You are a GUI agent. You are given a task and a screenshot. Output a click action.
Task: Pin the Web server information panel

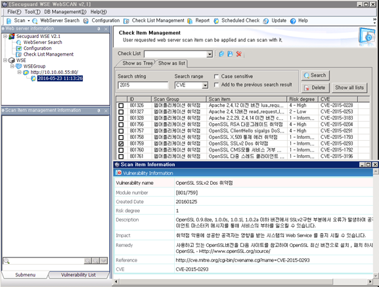point(99,29)
